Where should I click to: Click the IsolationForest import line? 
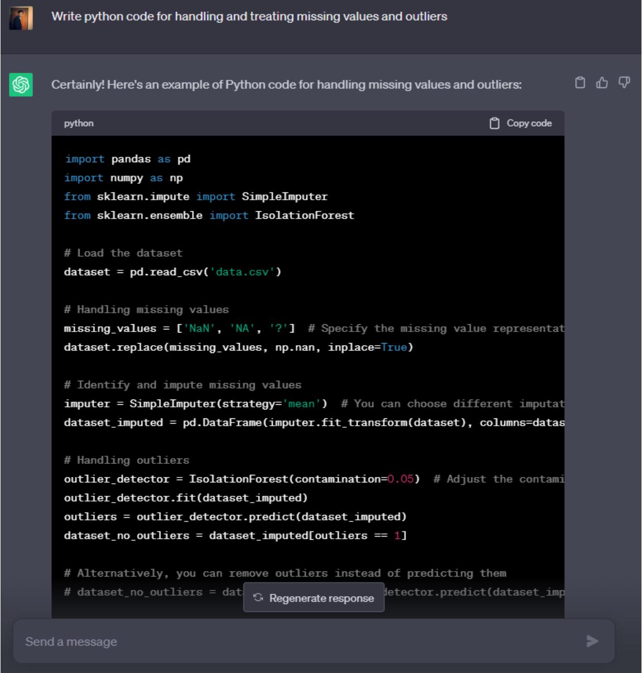(x=209, y=215)
